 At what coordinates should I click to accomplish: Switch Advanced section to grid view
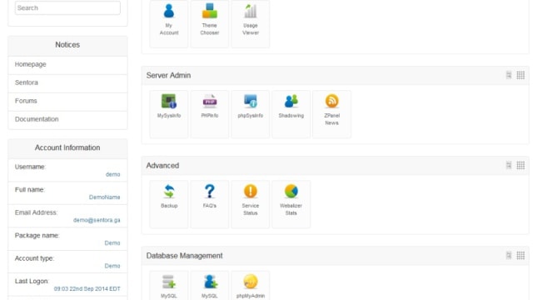pos(521,165)
